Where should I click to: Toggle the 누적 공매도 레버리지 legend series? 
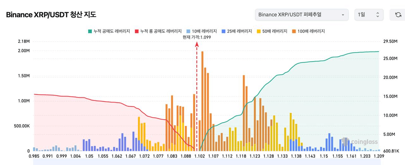109,31
